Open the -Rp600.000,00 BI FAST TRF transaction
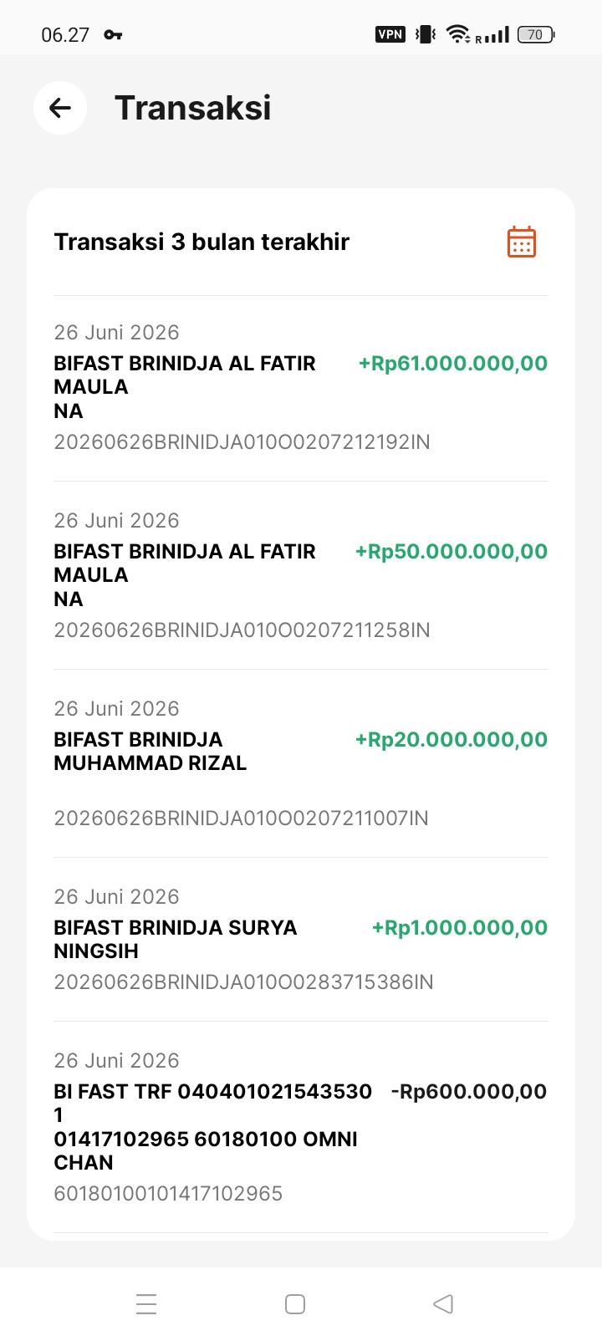Viewport: 602px width, 1341px height. point(301,1127)
